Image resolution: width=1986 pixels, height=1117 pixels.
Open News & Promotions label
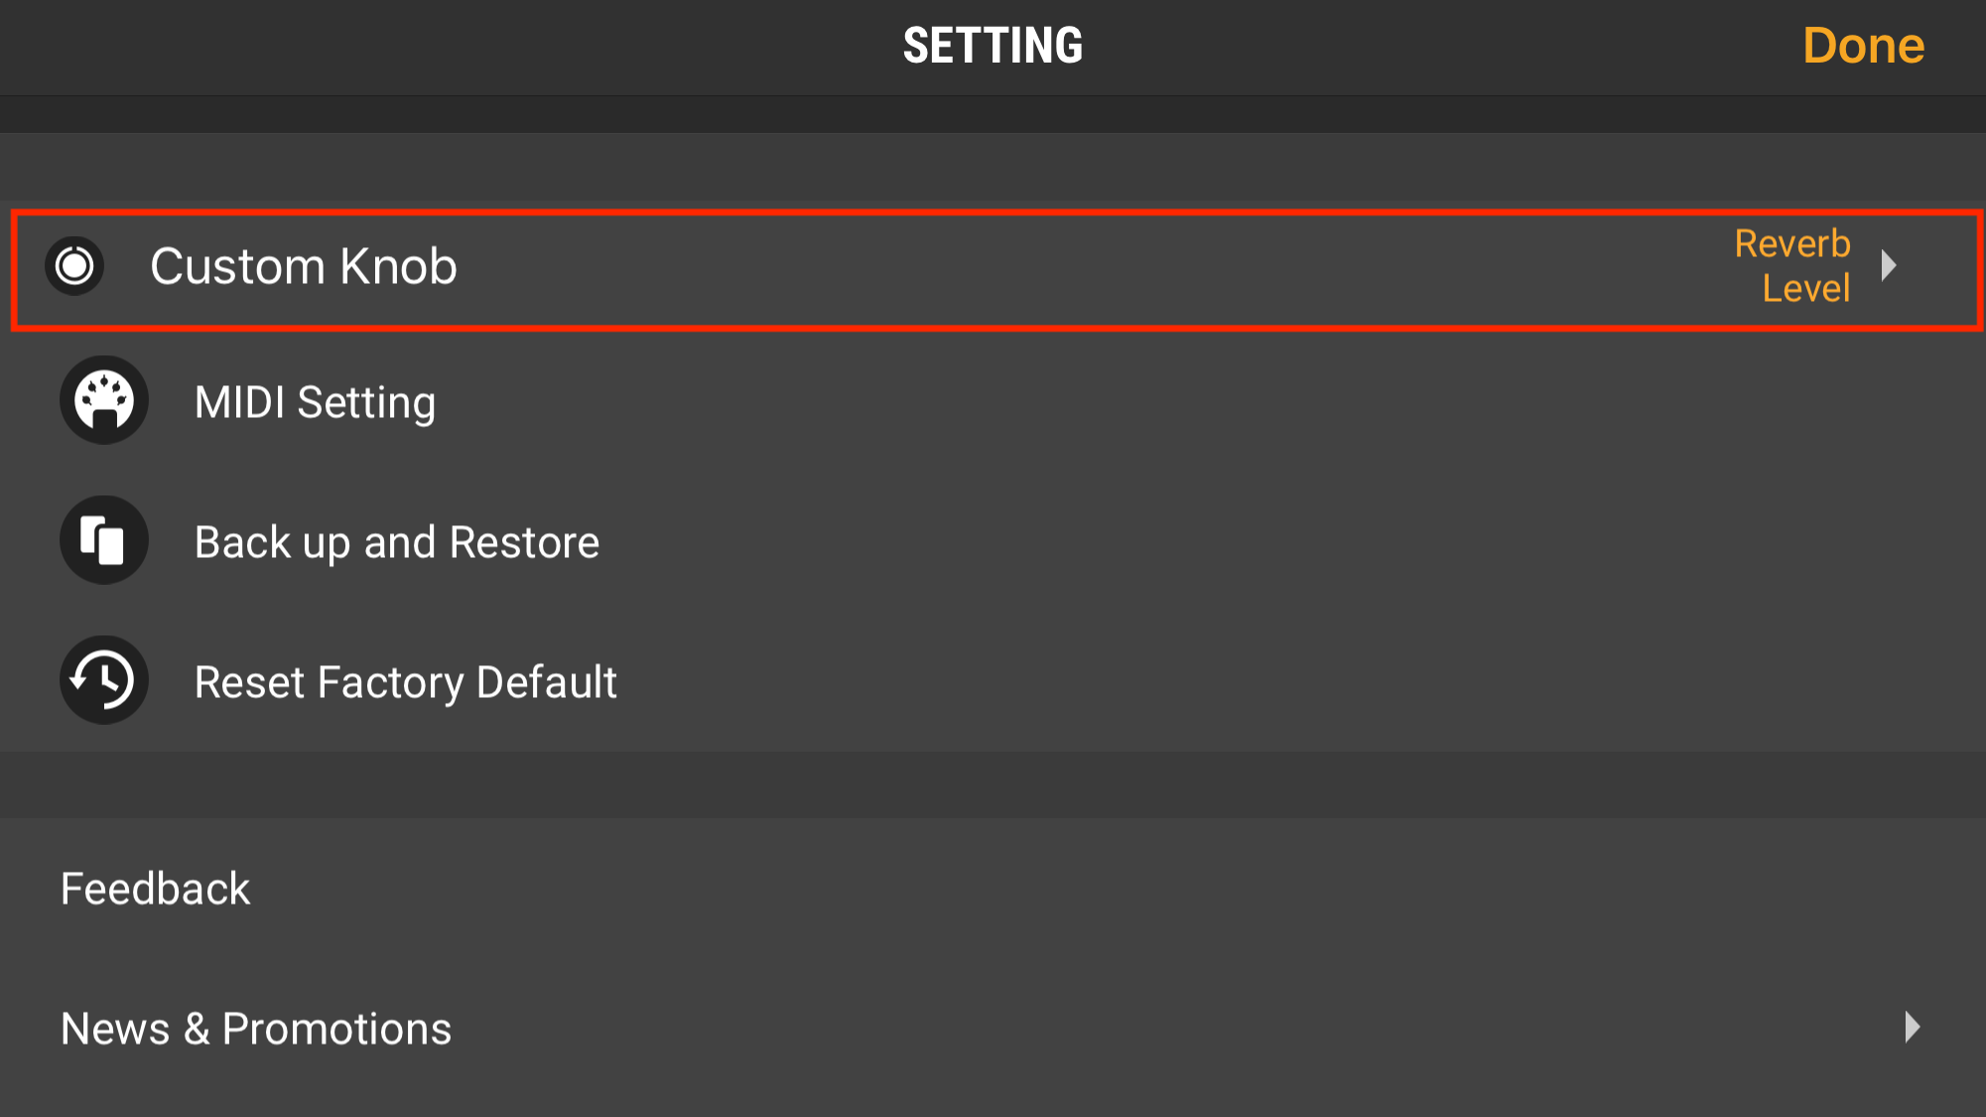click(256, 1029)
